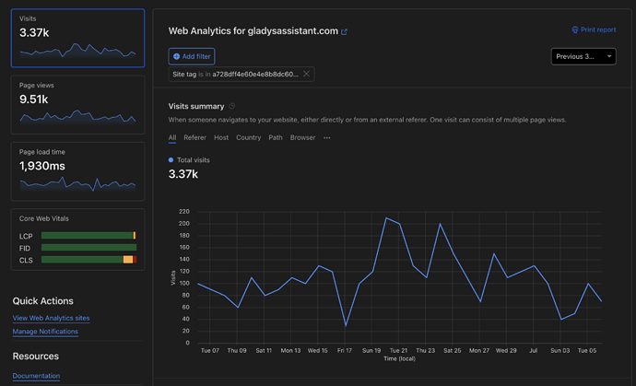The height and width of the screenshot is (386, 636).
Task: Open the Core Web Vitals card
Action: tap(77, 240)
